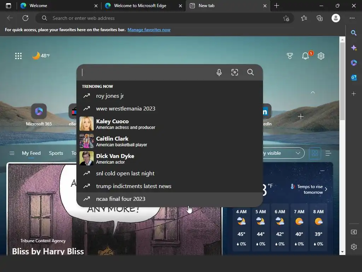Open the tab actions menu icon
The image size is (362, 272).
pyautogui.click(x=8, y=6)
